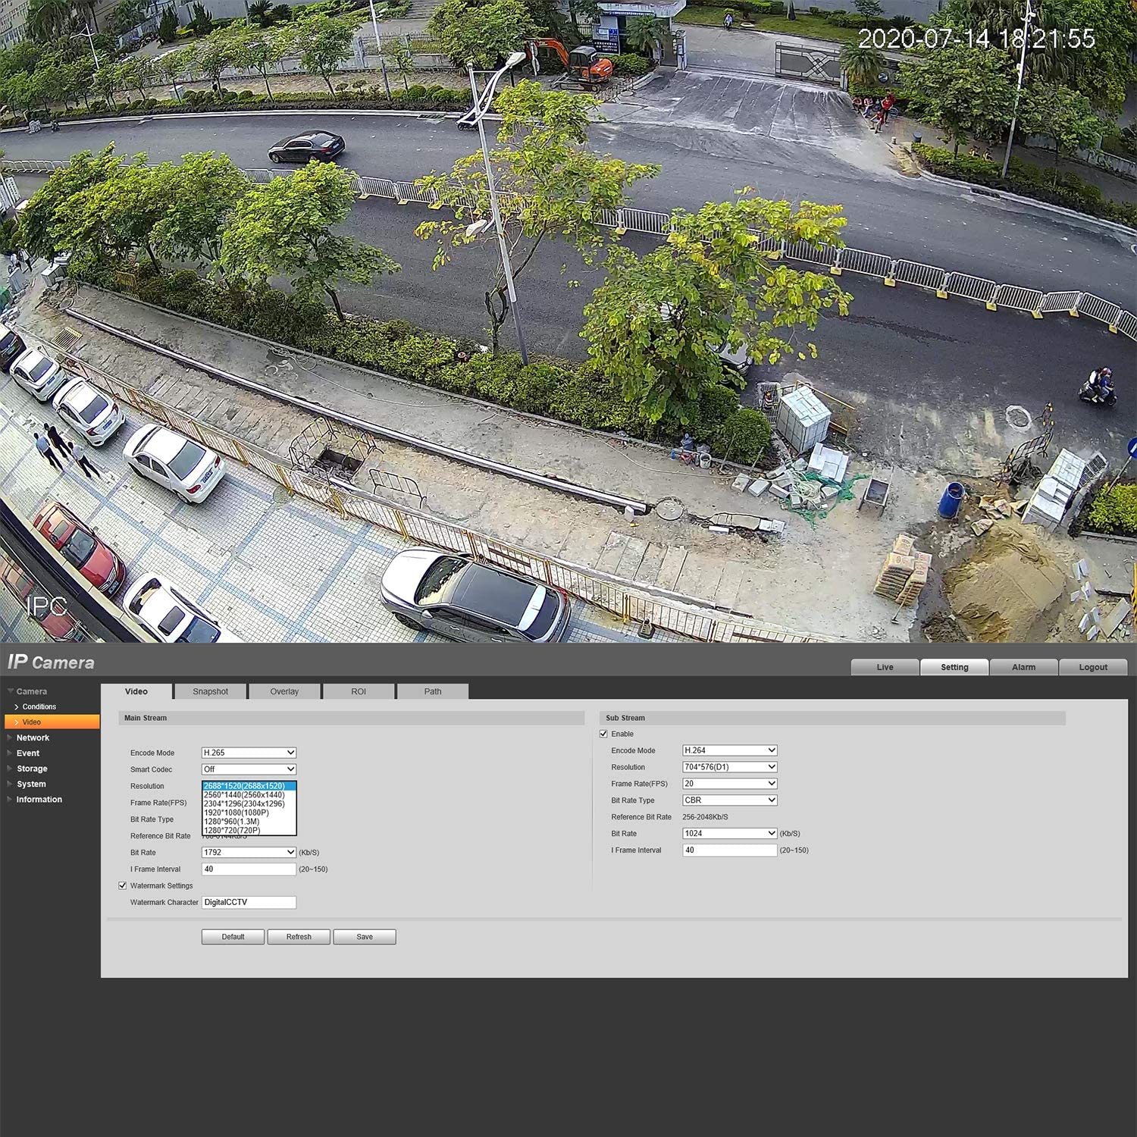Go to the Path tab
Image resolution: width=1137 pixels, height=1137 pixels.
[x=433, y=691]
